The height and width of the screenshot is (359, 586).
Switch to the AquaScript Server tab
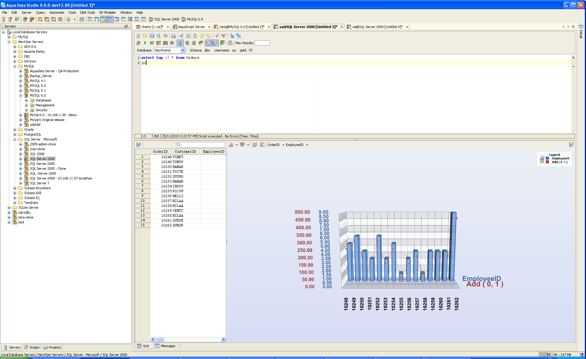click(x=191, y=27)
